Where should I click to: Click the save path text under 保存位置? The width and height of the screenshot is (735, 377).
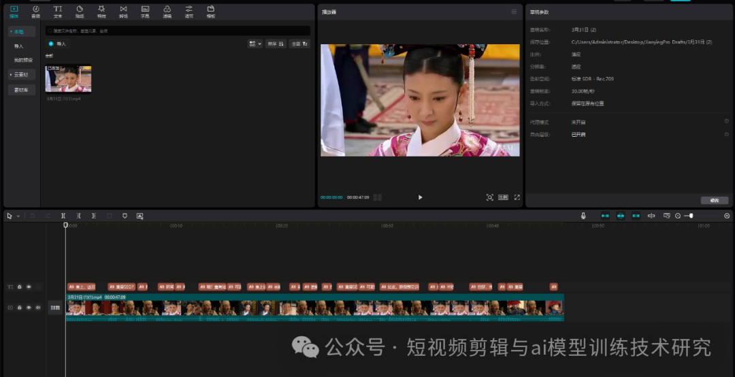tap(642, 42)
